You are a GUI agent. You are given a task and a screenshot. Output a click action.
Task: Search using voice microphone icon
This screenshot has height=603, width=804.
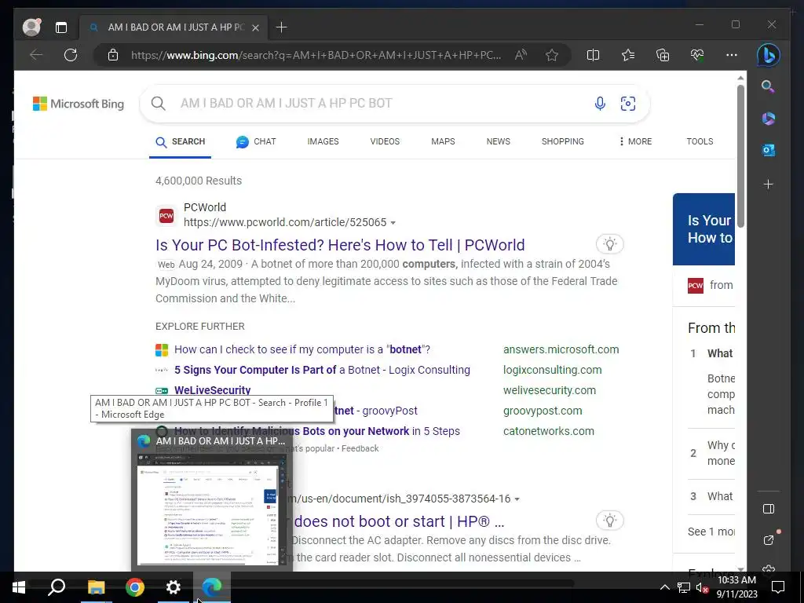click(600, 104)
